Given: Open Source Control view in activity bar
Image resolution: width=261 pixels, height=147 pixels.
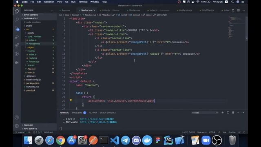Looking at the screenshot, I should point(17,28).
